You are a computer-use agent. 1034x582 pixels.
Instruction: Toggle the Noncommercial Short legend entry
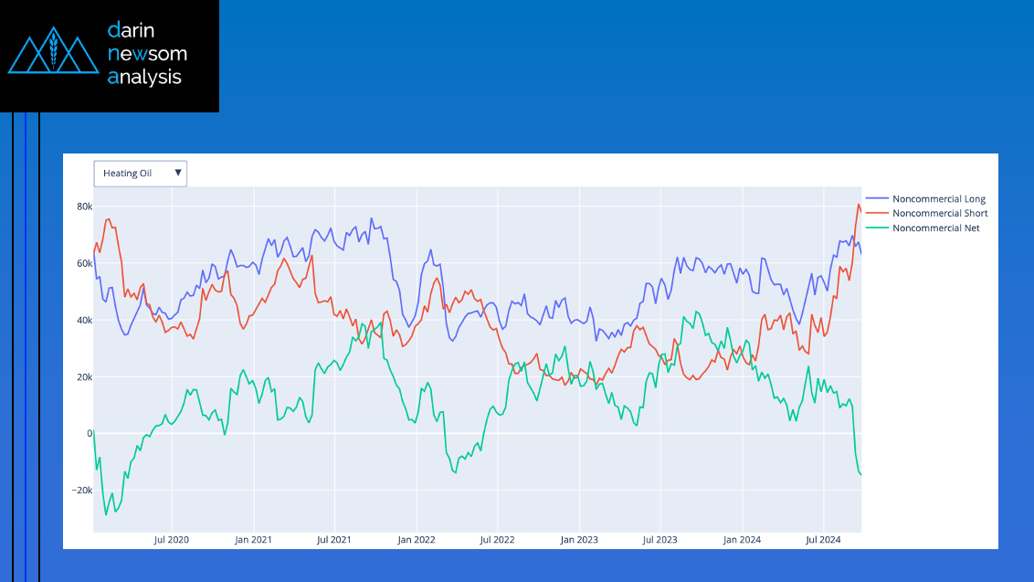point(940,214)
